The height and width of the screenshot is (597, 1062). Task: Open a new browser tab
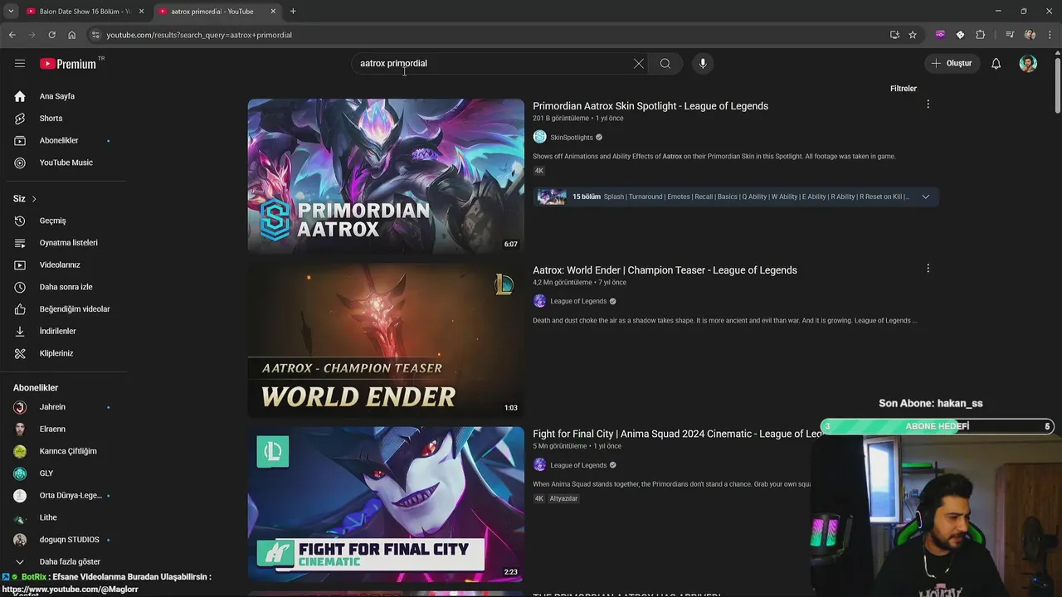tap(293, 12)
